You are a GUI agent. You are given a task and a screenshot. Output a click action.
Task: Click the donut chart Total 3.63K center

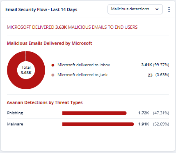[x=26, y=70]
